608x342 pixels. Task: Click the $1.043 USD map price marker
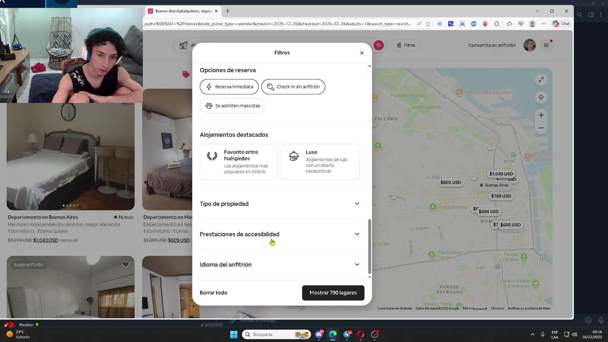pyautogui.click(x=501, y=174)
